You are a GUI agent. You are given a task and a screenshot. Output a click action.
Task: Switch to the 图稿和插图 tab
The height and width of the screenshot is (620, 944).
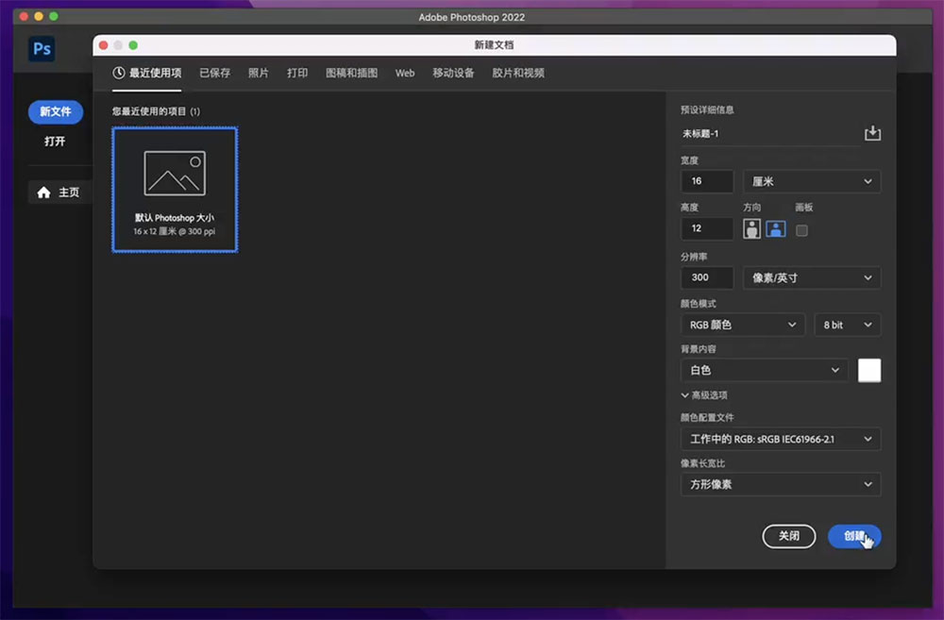[351, 73]
